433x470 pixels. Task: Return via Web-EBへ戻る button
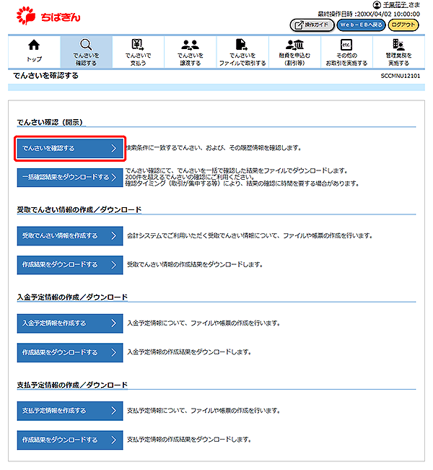pyautogui.click(x=361, y=25)
